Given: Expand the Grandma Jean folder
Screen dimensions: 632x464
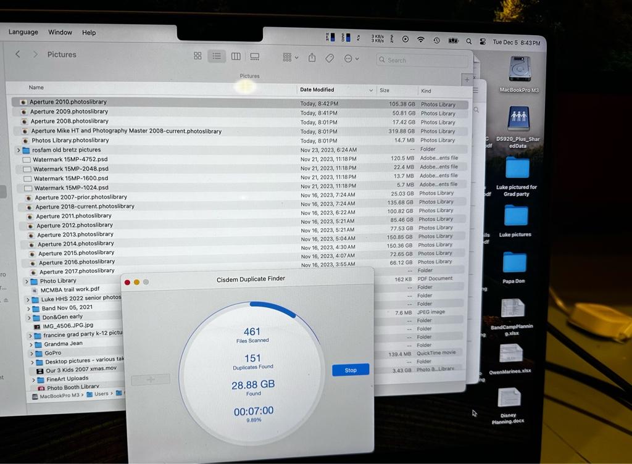Looking at the screenshot, I should [31, 345].
